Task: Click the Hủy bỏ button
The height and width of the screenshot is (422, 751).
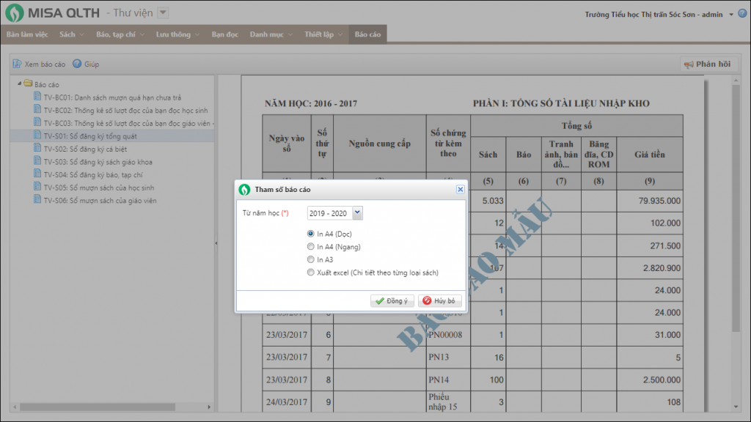Action: tap(440, 300)
